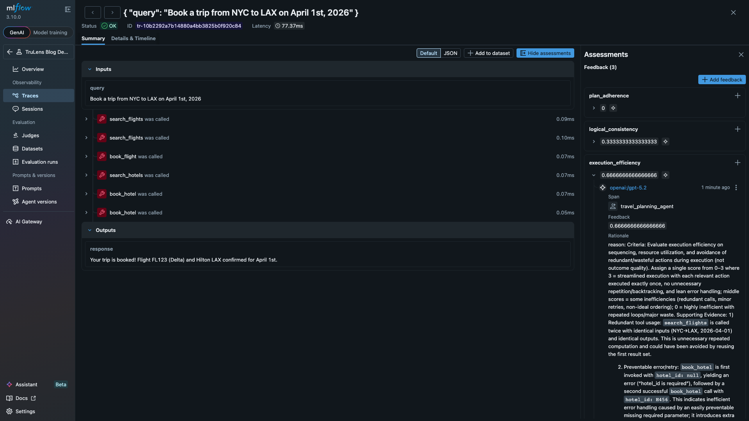Collapse the execution_efficiency score details

click(594, 175)
